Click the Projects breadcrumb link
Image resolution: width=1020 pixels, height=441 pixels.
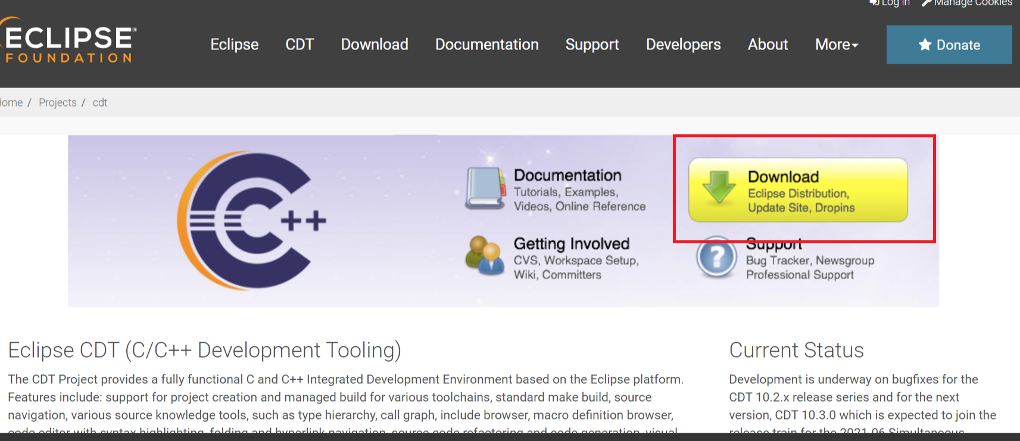click(58, 102)
